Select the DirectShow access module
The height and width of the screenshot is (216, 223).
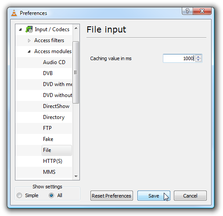(56, 106)
